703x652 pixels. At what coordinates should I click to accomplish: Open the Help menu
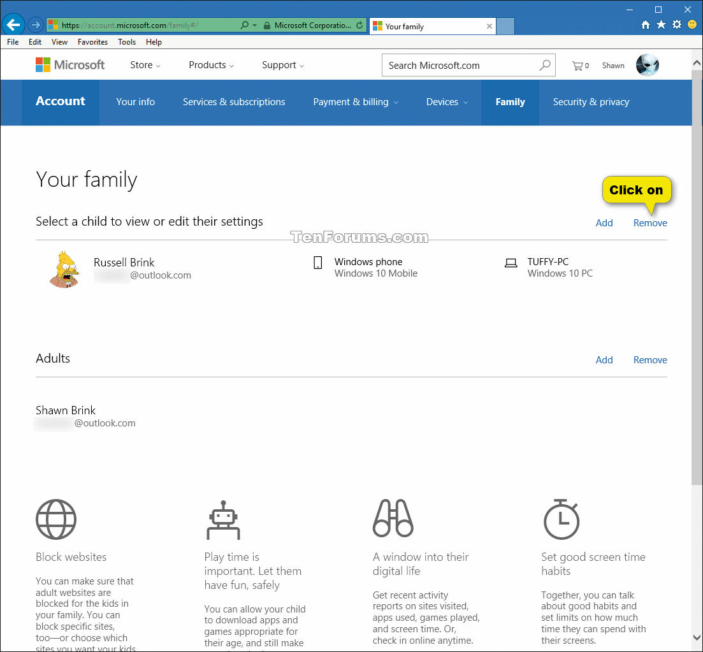click(154, 41)
